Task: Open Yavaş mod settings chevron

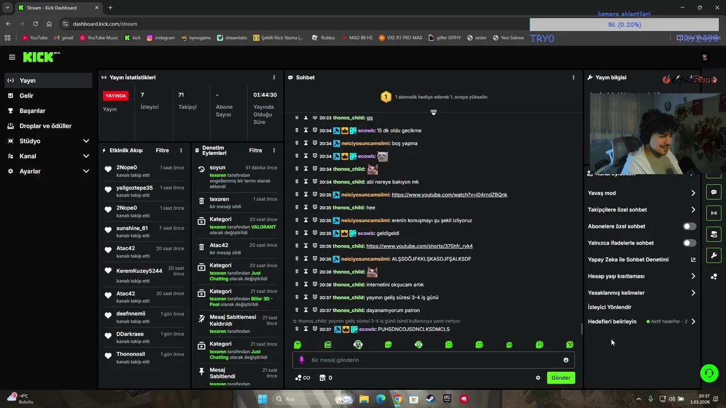Action: click(x=693, y=193)
